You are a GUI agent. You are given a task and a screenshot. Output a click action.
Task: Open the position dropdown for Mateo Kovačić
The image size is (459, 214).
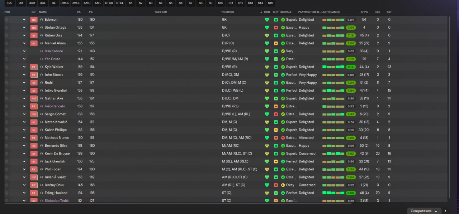24,122
